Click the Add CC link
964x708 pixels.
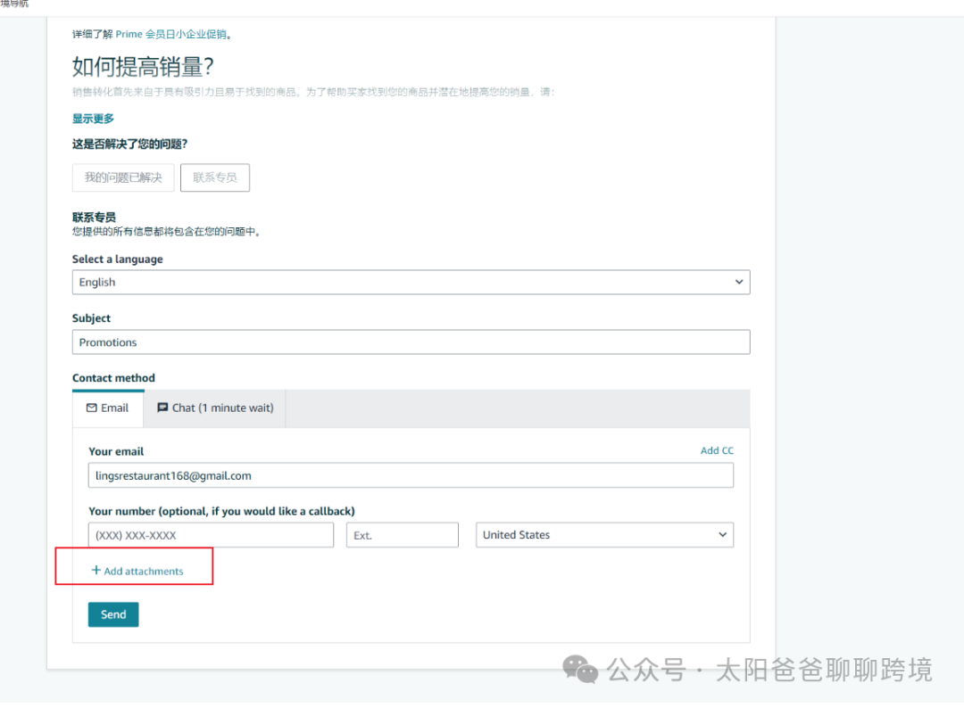[x=717, y=450]
